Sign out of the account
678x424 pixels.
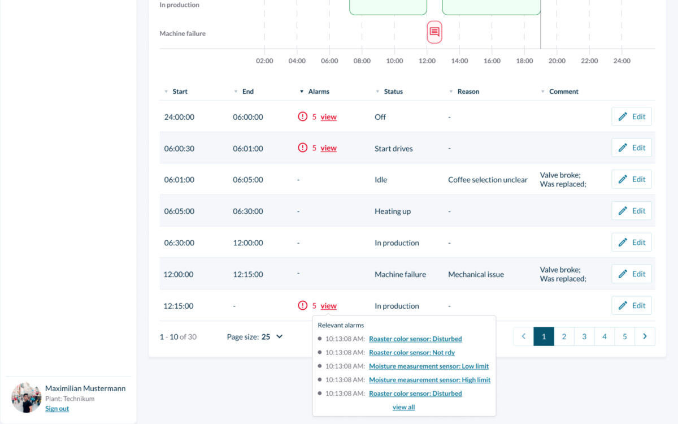pos(57,409)
